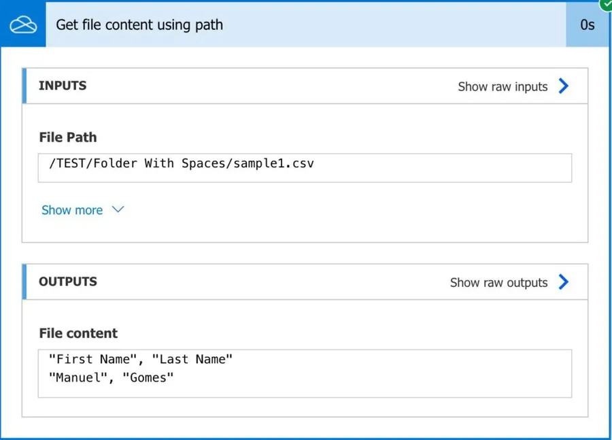Click the 0s duration badge
Screen dimensions: 612x440
[x=587, y=25]
